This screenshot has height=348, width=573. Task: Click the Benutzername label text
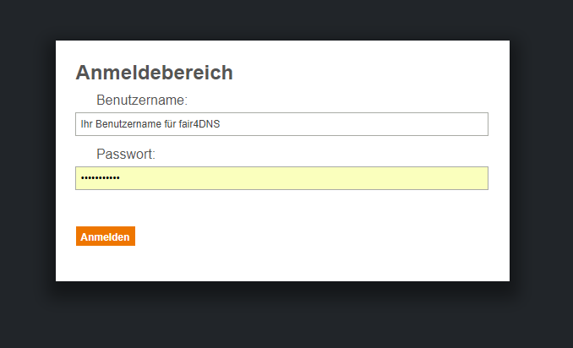tap(141, 101)
